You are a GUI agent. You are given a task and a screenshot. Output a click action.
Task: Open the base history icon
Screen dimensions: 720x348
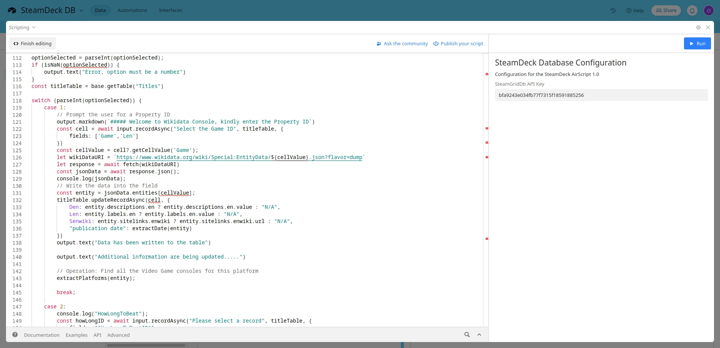613,10
